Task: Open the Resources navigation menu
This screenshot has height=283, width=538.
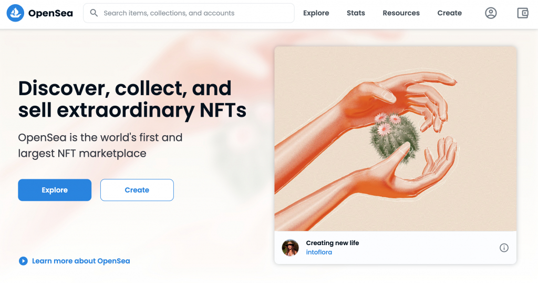Action: 401,13
